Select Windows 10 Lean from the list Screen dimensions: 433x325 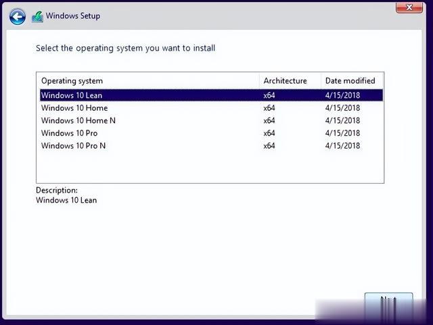tap(211, 95)
